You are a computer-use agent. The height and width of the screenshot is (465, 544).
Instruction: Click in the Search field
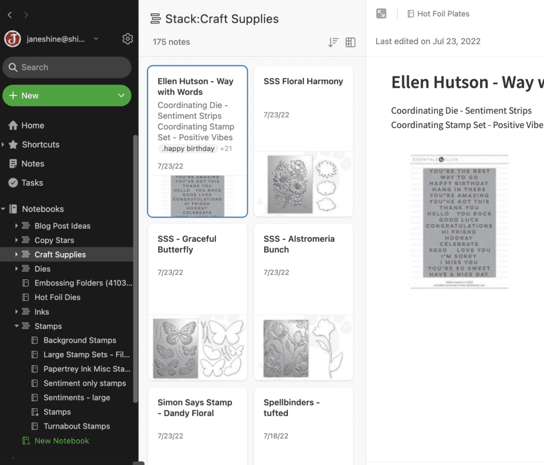click(x=67, y=67)
